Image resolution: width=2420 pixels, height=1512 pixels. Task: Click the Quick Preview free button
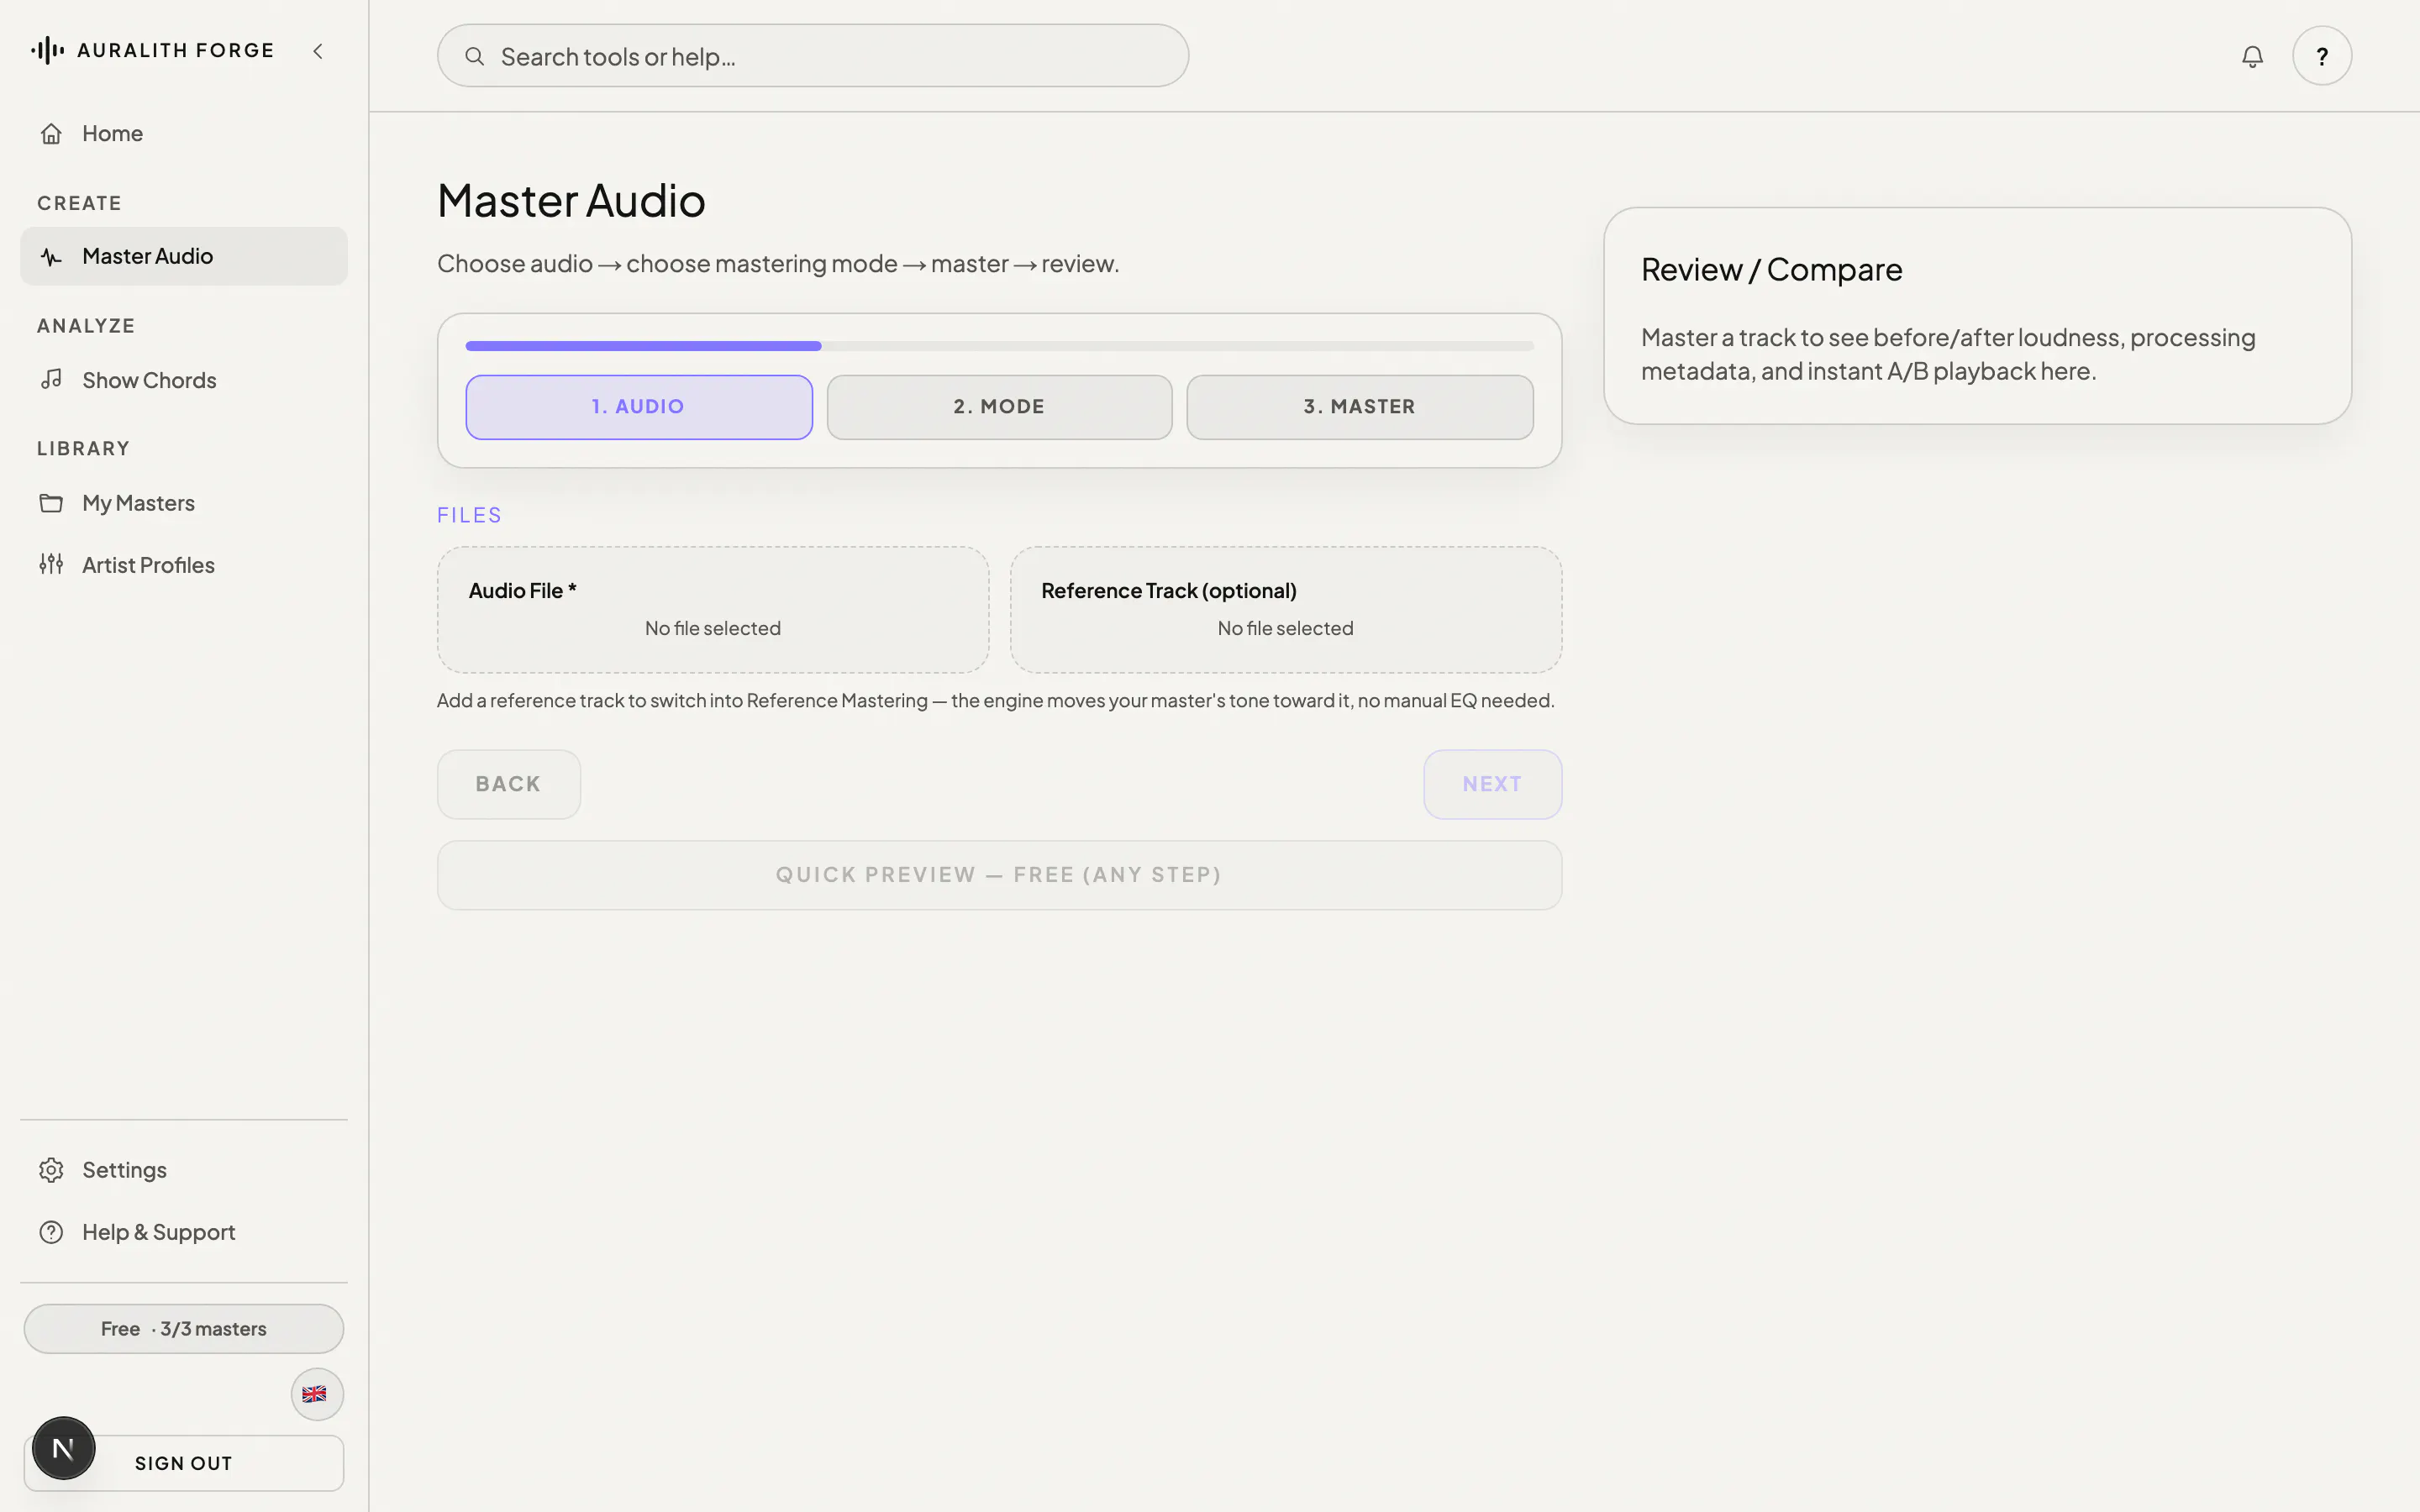[999, 875]
